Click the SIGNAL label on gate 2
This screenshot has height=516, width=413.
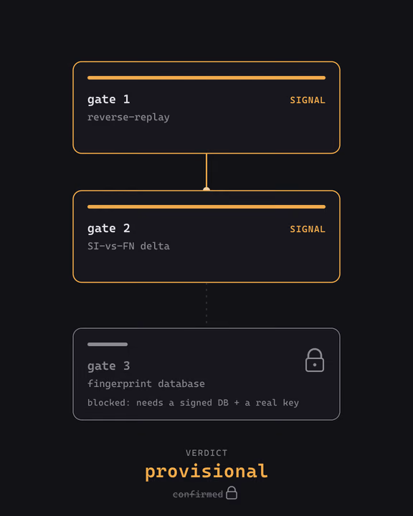click(x=308, y=229)
